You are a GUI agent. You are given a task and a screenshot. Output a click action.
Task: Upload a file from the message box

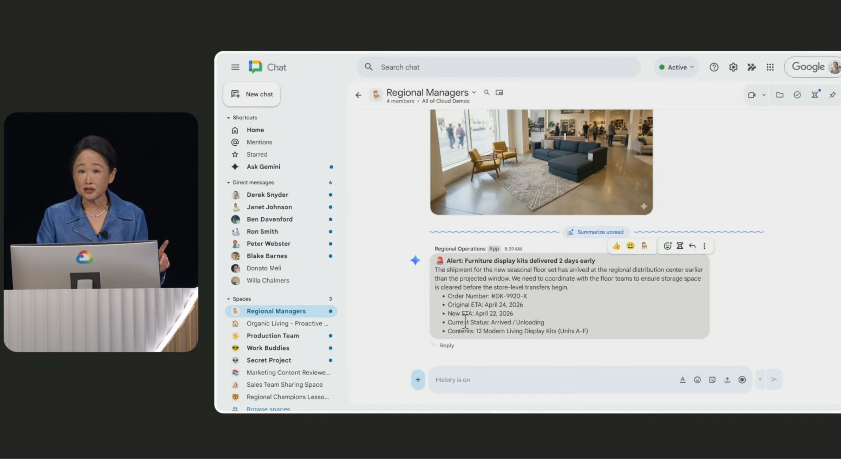click(x=727, y=380)
